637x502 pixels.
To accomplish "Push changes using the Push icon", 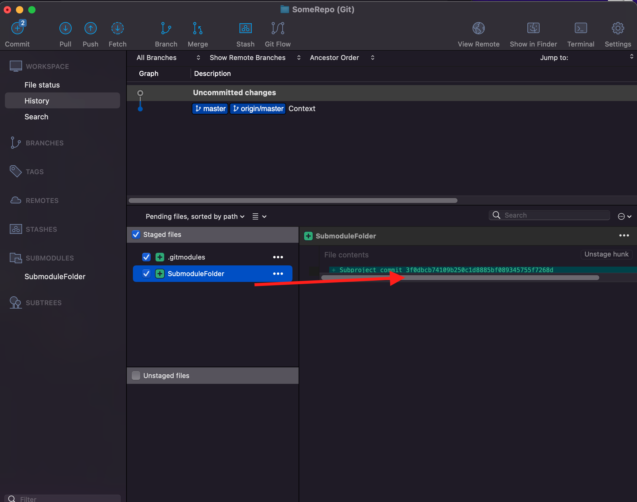I will [90, 29].
